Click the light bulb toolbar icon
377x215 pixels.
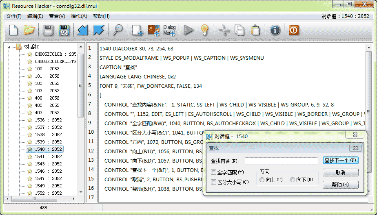[x=204, y=30]
